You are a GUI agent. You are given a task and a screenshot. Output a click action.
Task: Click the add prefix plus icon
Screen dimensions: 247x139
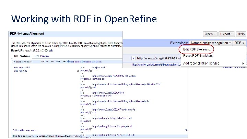[68, 62]
